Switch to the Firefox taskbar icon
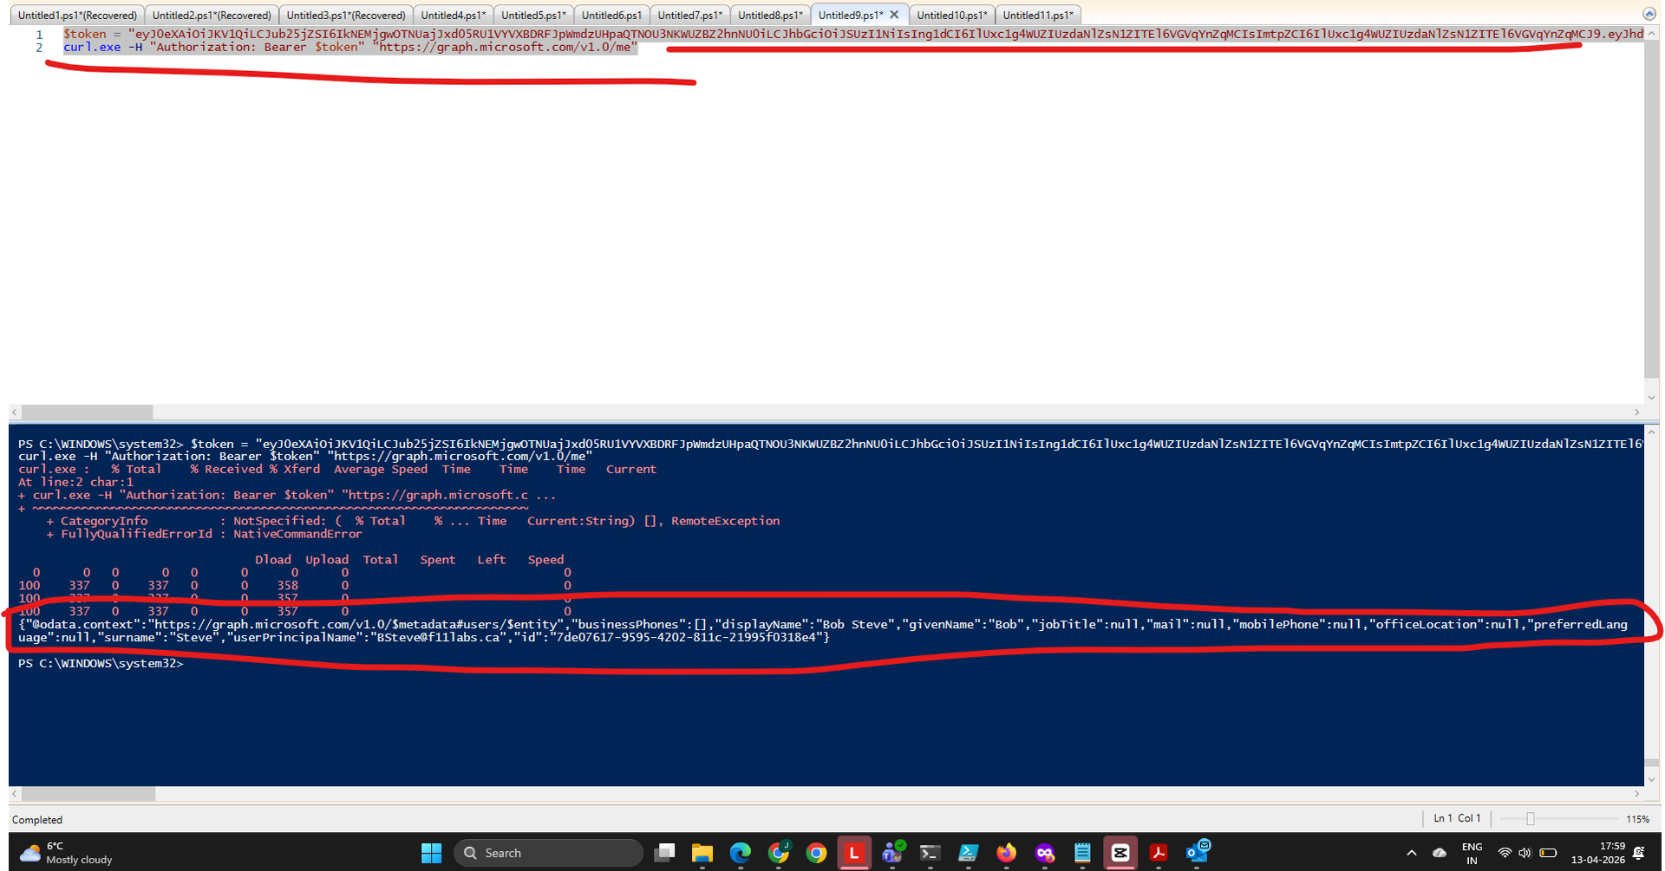This screenshot has width=1665, height=871. coord(1006,854)
